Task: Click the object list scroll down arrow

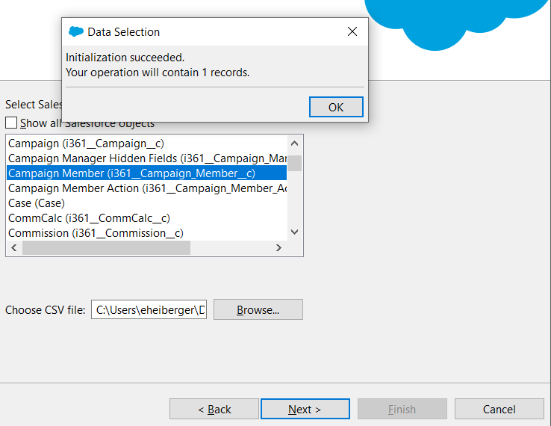Action: tap(294, 232)
